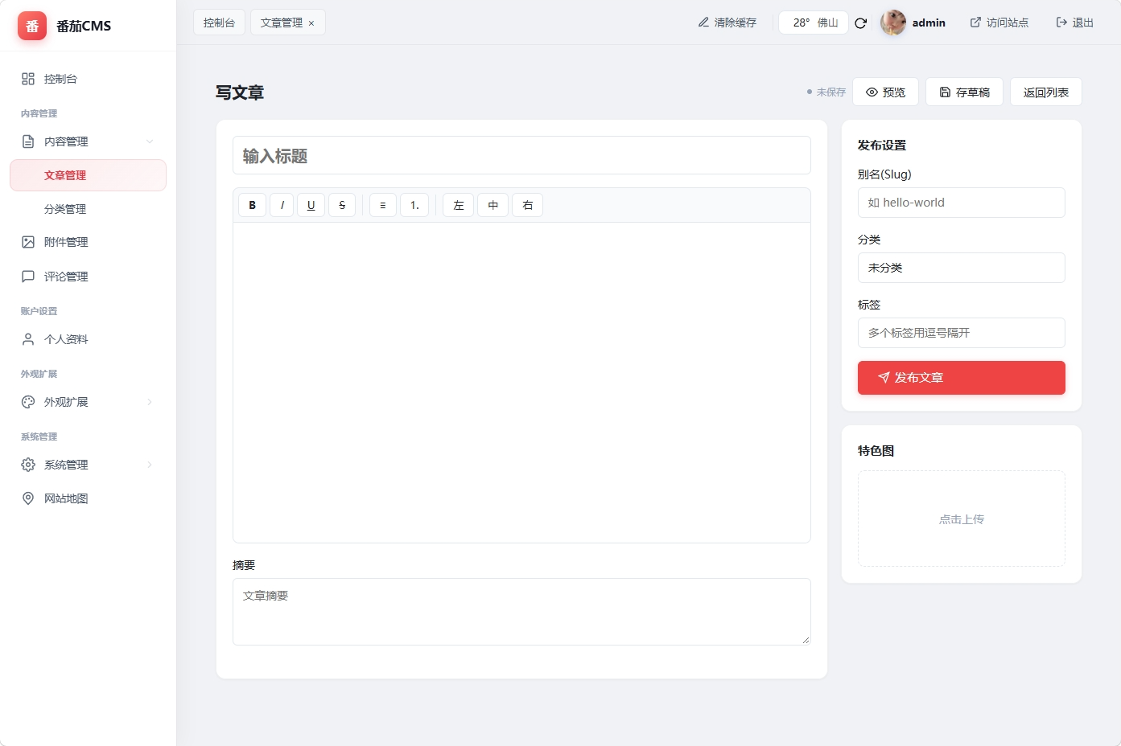
Task: Open 个人资料 in sidebar
Action: (88, 339)
